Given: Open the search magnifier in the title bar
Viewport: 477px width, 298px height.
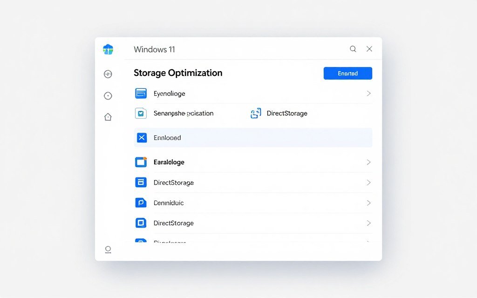Looking at the screenshot, I should 353,48.
